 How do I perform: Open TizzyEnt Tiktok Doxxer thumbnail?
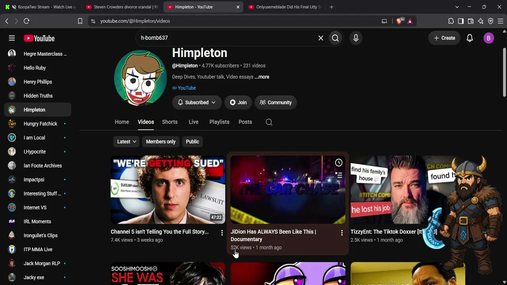[x=408, y=190]
